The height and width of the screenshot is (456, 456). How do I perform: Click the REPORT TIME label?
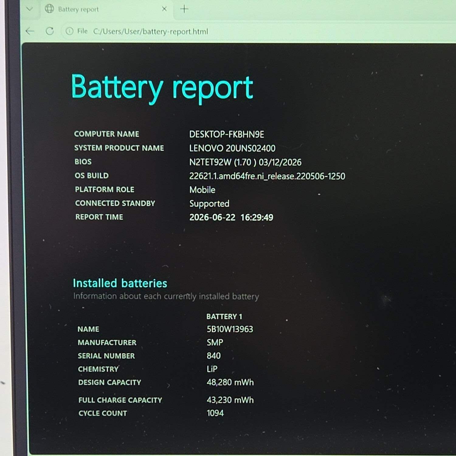(99, 217)
